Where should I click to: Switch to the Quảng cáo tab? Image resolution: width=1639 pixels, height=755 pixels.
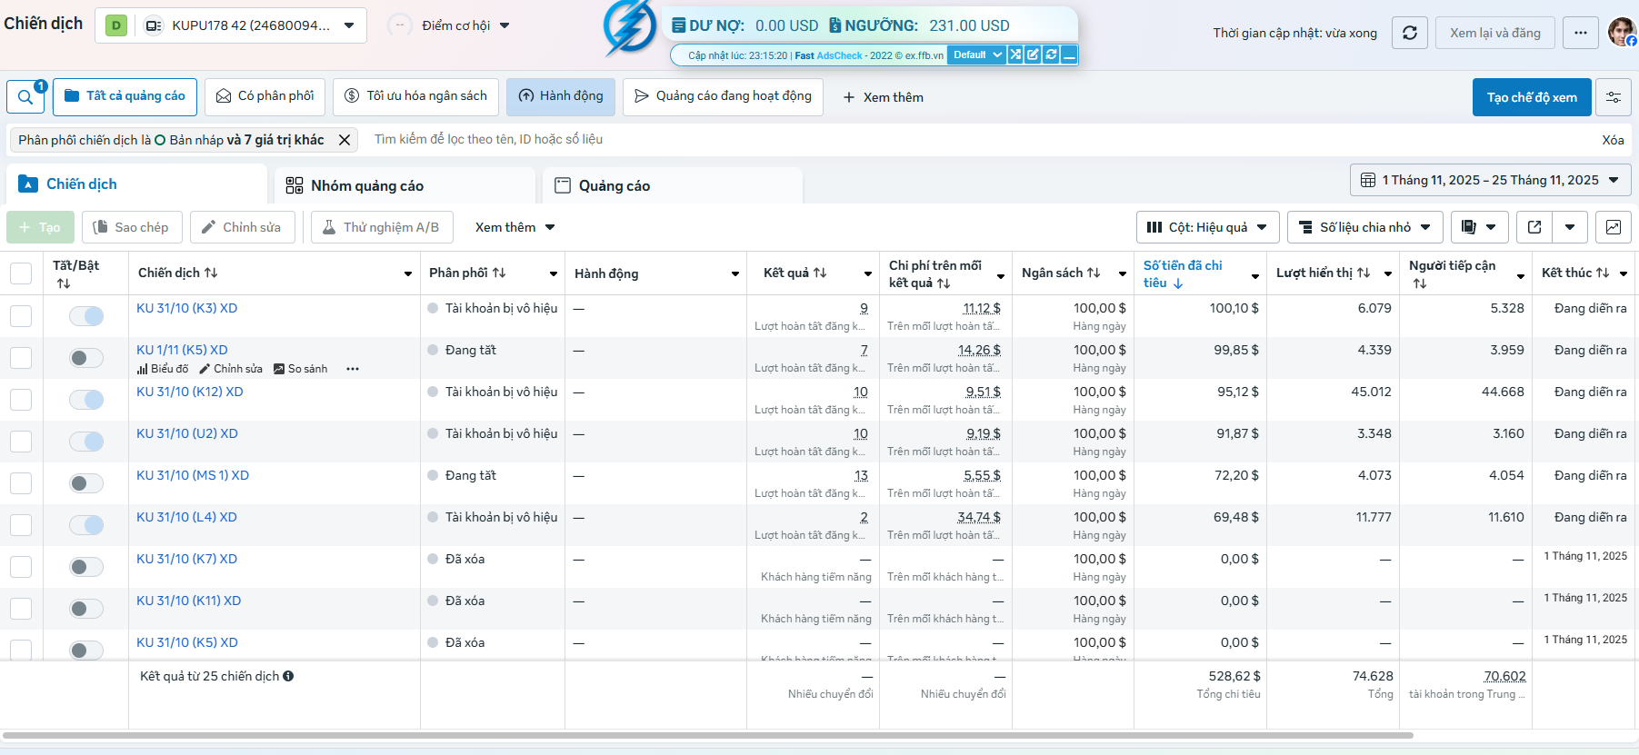tap(673, 185)
